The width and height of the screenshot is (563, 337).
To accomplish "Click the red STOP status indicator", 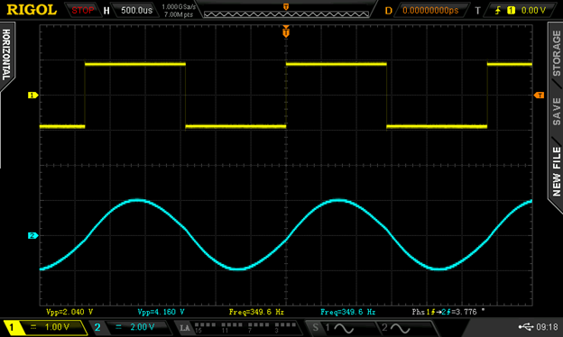I will (83, 11).
